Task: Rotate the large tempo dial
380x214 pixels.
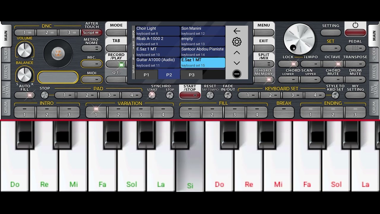Action: (x=299, y=39)
